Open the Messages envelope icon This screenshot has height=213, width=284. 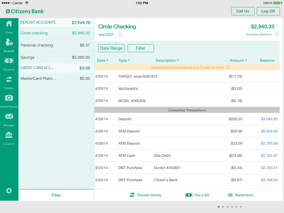[x=9, y=117]
